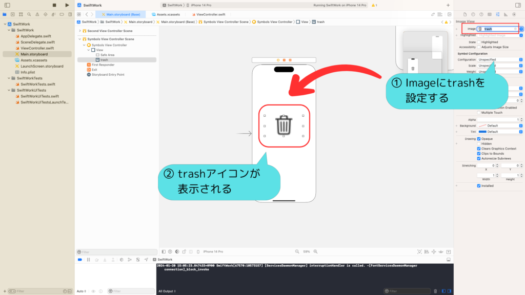Viewport: 525px width, 295px height.
Task: Toggle the left navigator sidebar icon
Action: coord(7,5)
